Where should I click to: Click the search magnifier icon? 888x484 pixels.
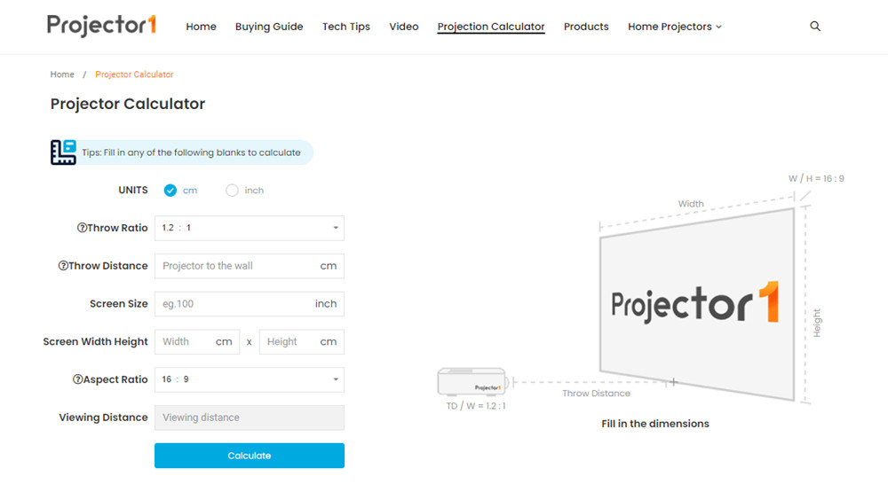(x=815, y=27)
